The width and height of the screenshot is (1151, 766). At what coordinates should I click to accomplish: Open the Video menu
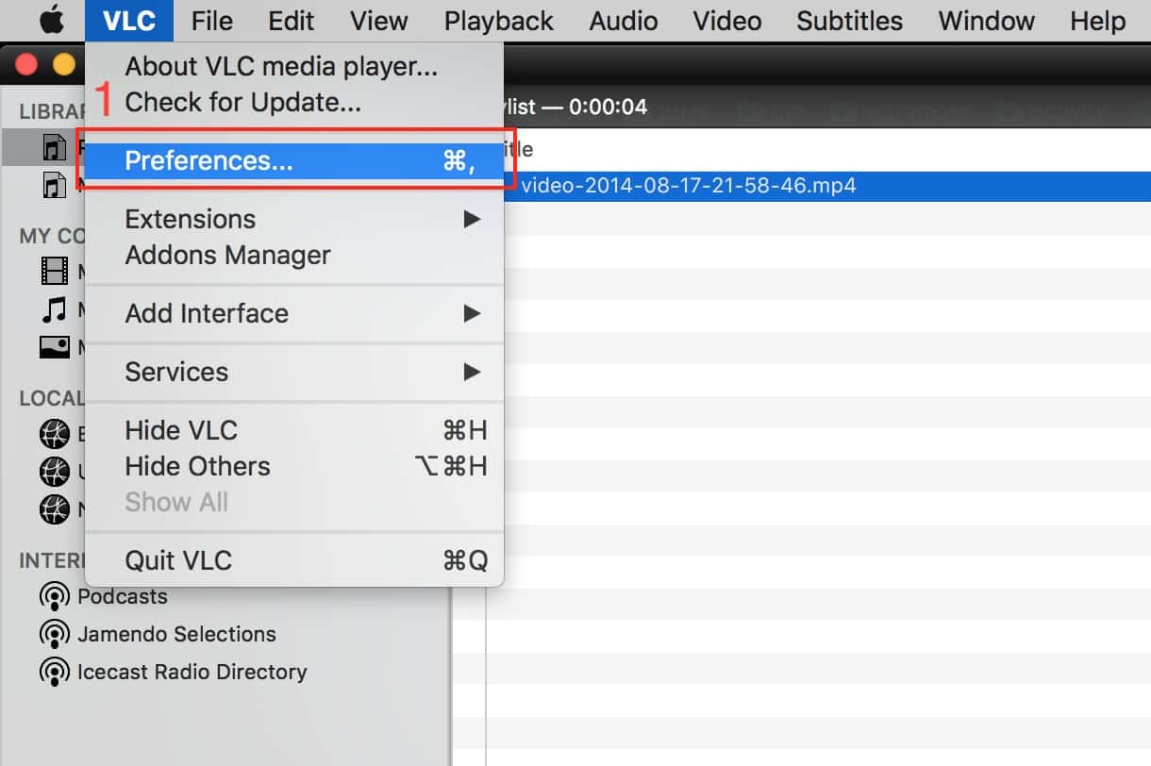tap(727, 20)
